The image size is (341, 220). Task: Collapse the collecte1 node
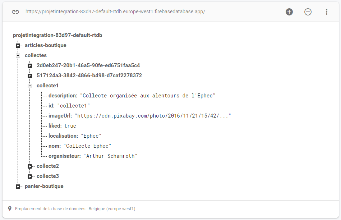30,86
